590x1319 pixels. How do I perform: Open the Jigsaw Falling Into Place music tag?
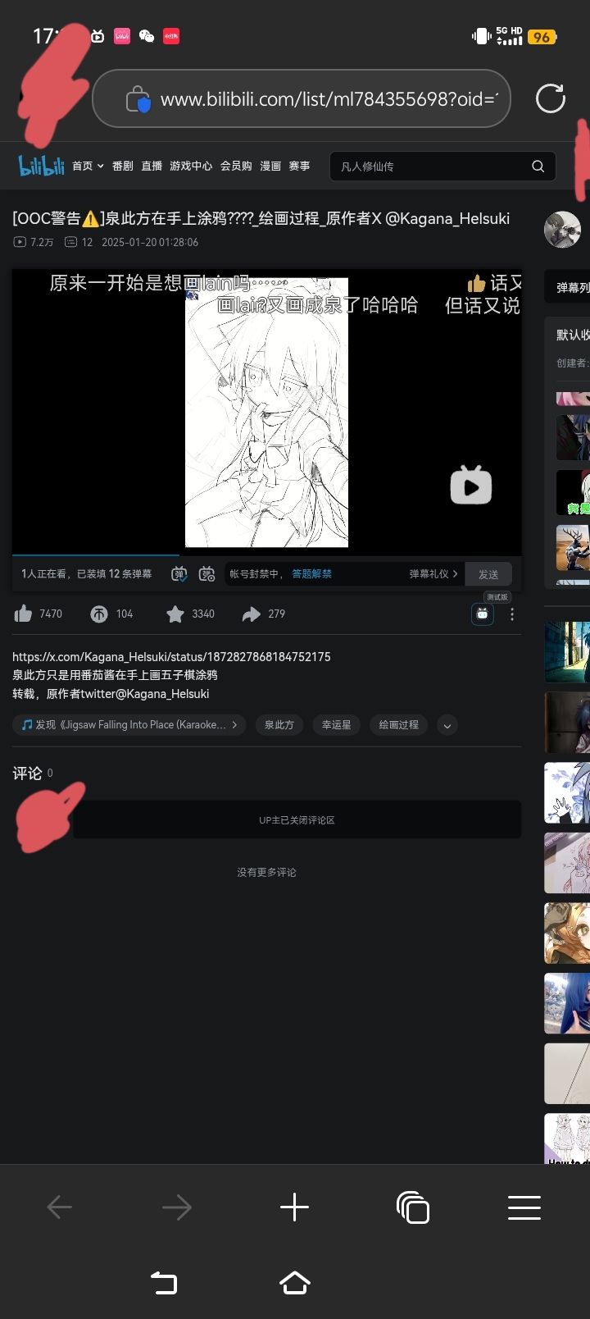click(x=129, y=725)
